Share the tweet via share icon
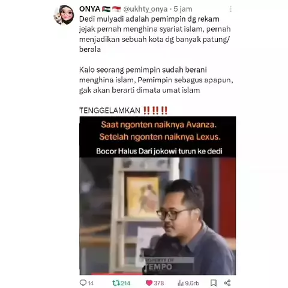This screenshot has width=288, height=288. [227, 283]
